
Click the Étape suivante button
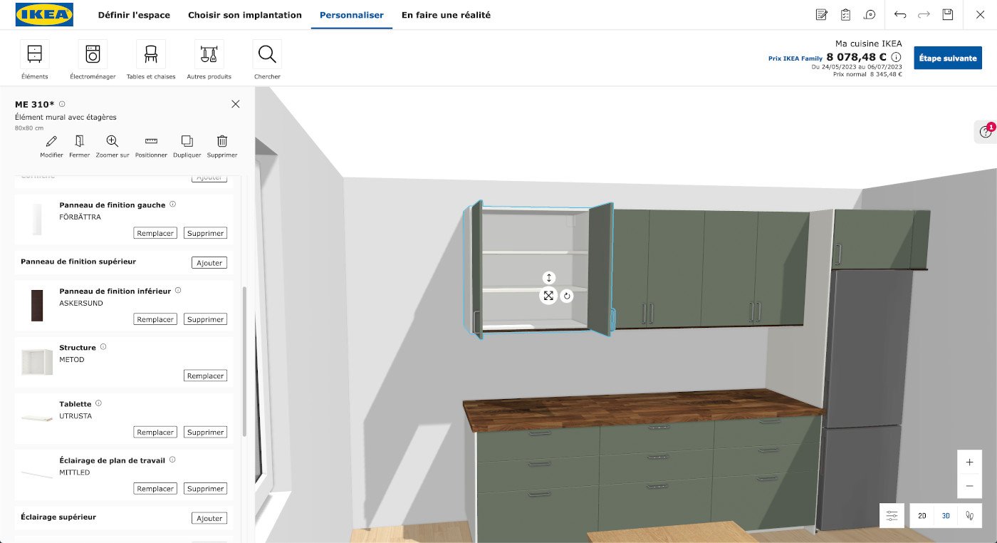(948, 58)
